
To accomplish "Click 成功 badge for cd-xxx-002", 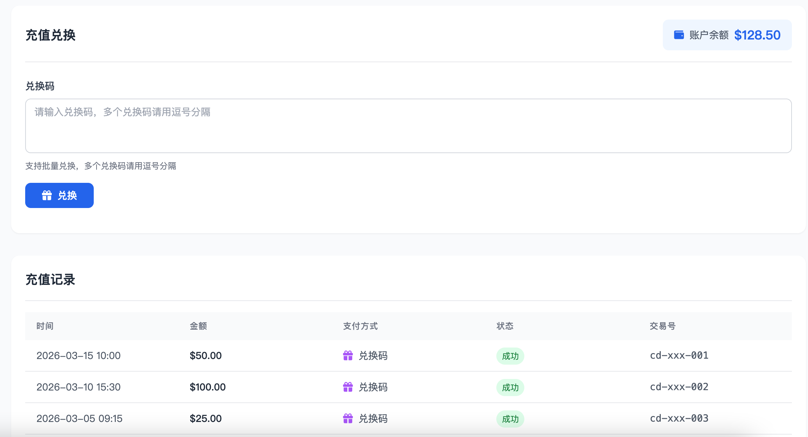I will 510,387.
